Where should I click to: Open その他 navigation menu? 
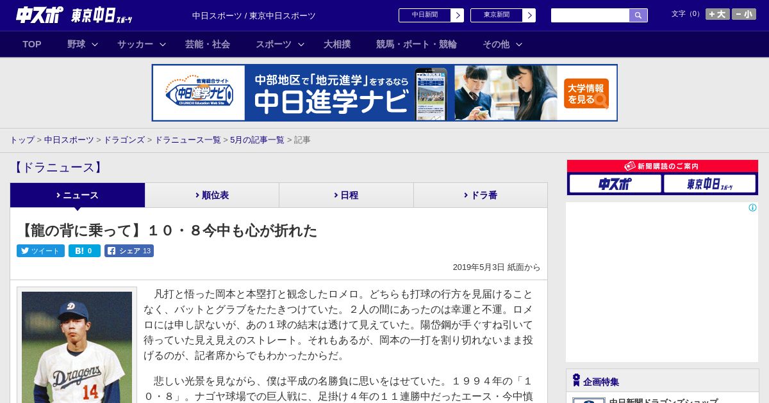tap(496, 44)
